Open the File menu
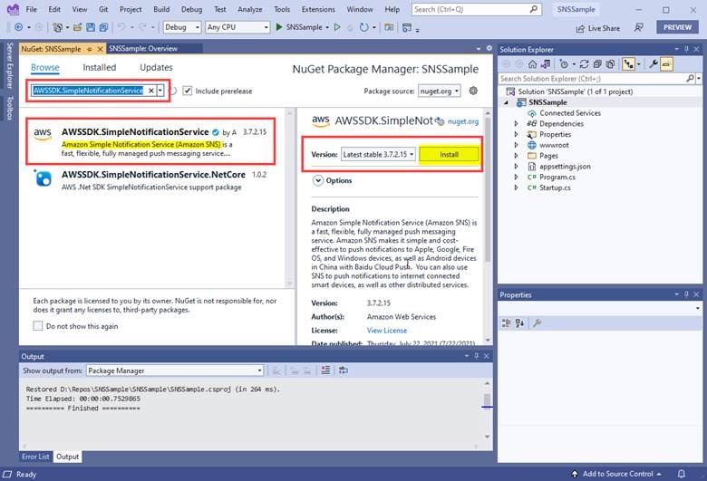 tap(32, 9)
